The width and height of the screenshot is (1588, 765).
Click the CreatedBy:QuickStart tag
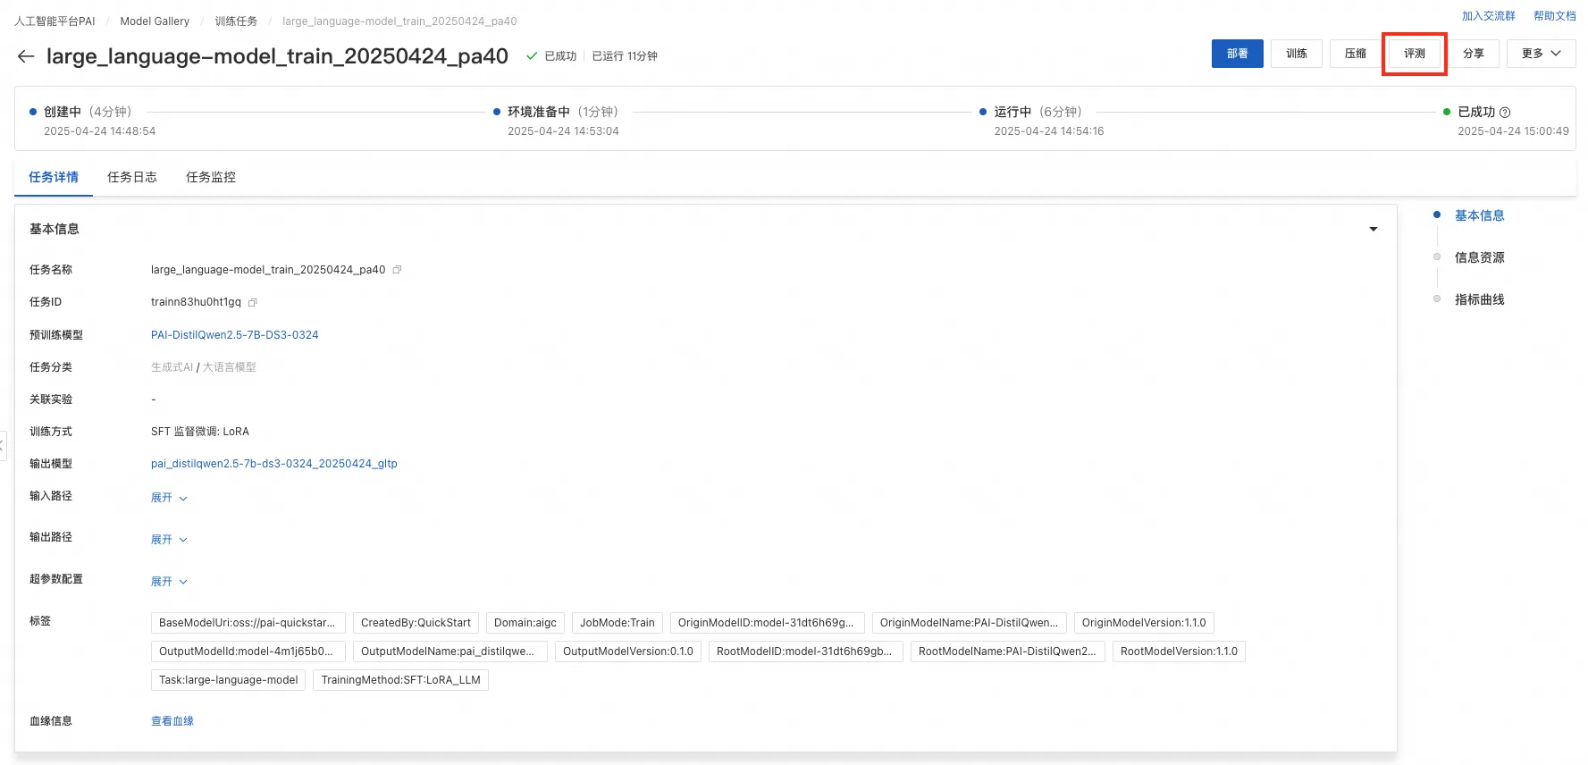coord(416,623)
